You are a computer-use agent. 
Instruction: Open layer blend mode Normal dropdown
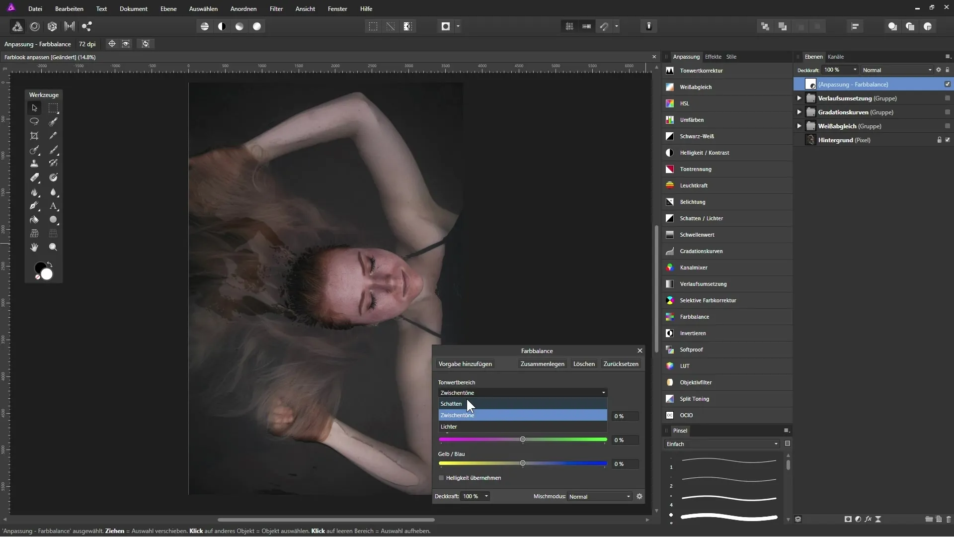[897, 70]
